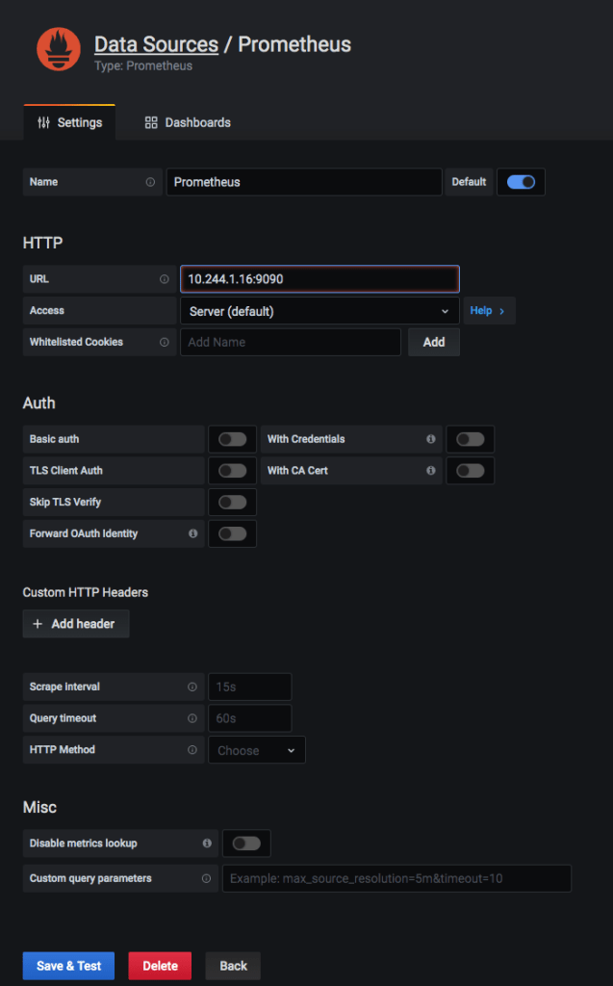613x986 pixels.
Task: Click the info icon beside URL
Action: click(164, 279)
